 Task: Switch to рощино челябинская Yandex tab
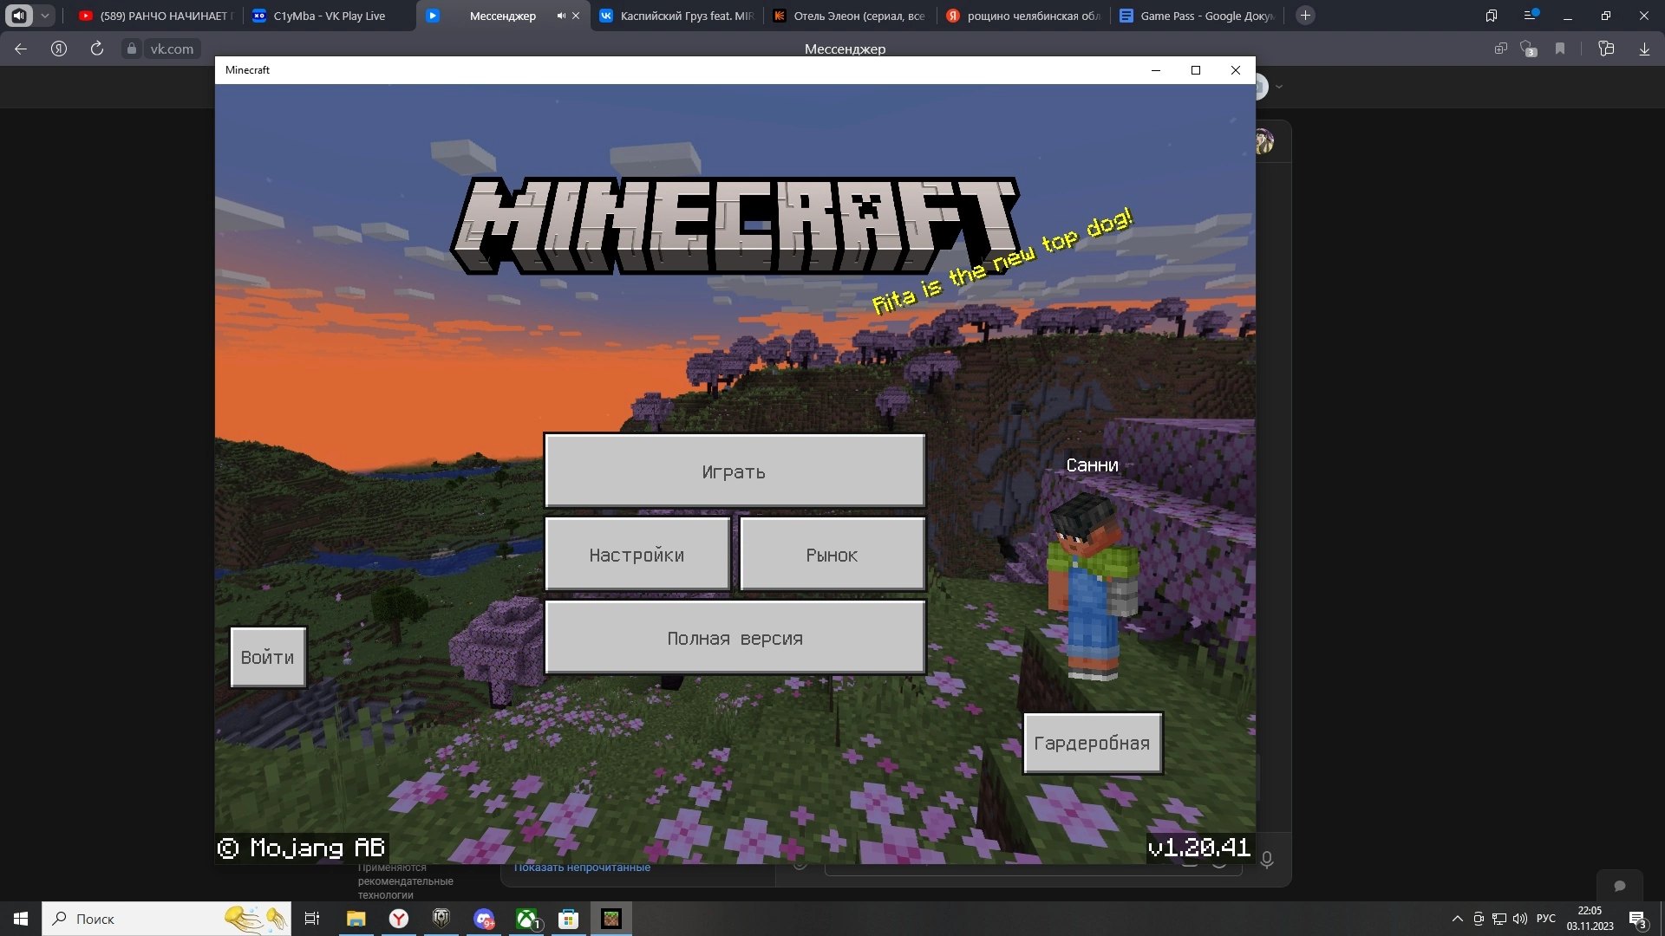click(x=1023, y=16)
